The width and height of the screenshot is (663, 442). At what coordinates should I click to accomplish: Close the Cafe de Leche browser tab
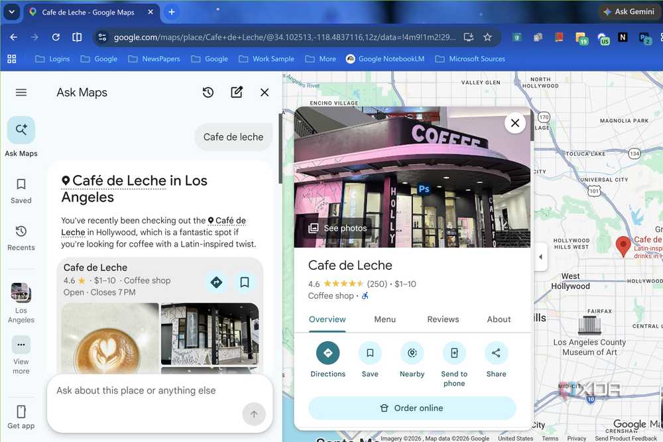(151, 12)
